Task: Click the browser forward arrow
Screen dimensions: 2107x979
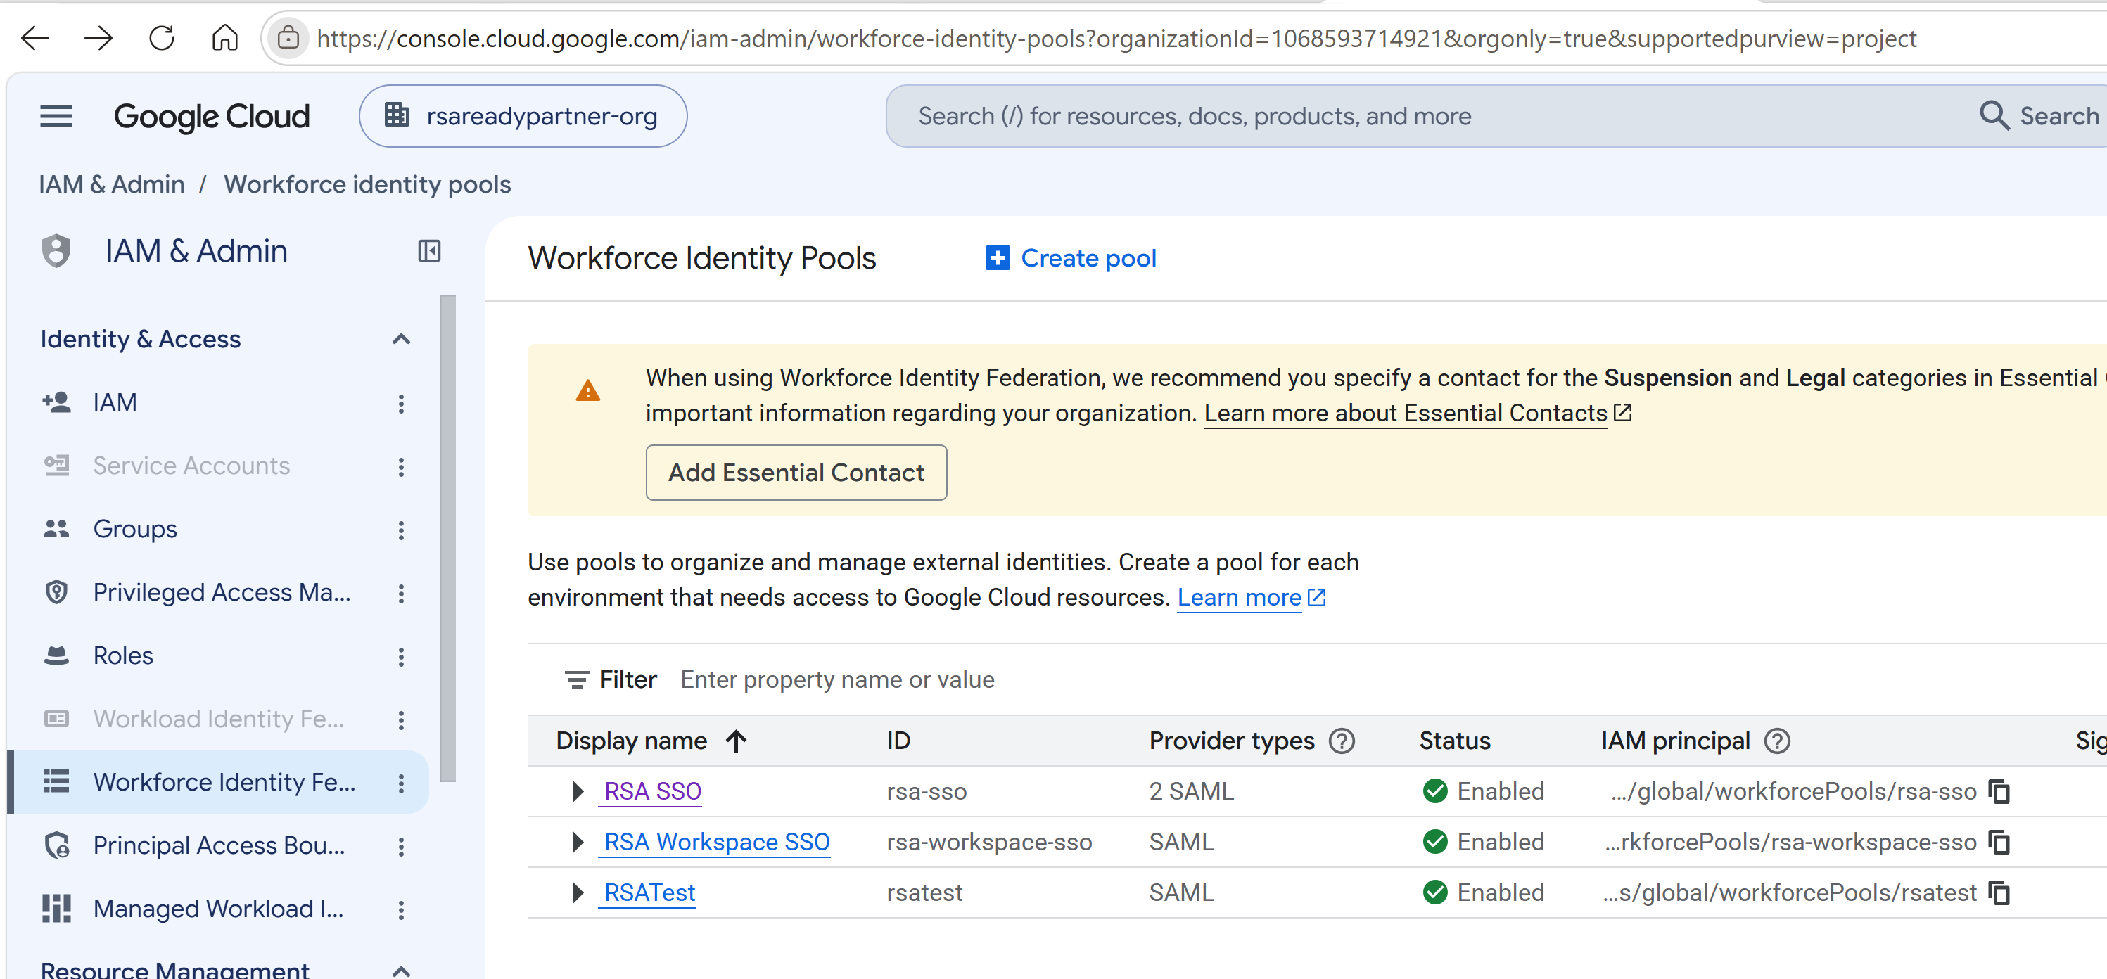Action: [x=98, y=39]
